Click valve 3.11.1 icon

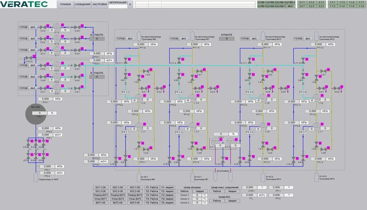tap(125, 60)
